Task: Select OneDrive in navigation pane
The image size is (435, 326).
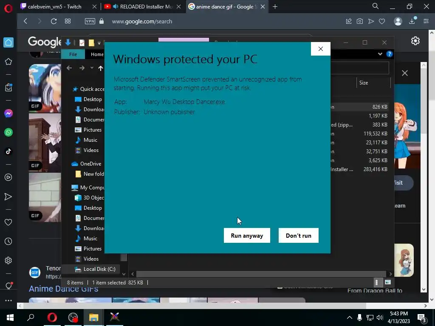Action: point(86,164)
